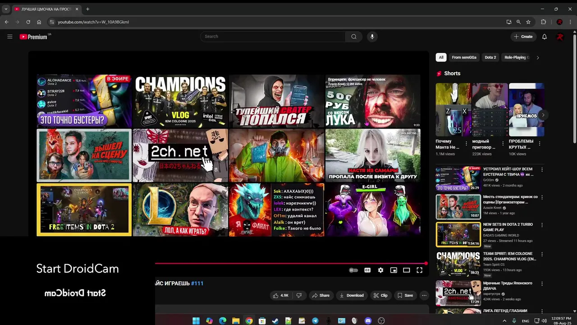The image size is (577, 325).
Task: Open Chrome zoom magnifier in address bar
Action: click(518, 22)
